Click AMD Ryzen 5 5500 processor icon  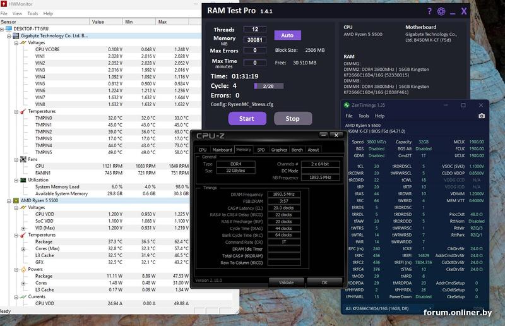pos(16,200)
